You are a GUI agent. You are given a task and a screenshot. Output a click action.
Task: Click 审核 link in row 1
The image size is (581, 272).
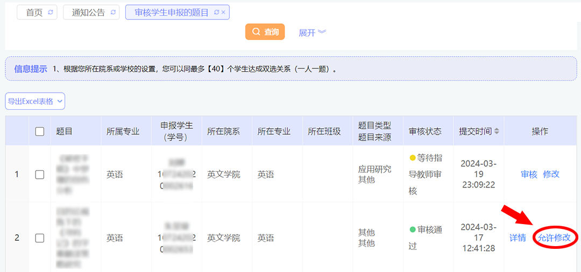coord(529,174)
